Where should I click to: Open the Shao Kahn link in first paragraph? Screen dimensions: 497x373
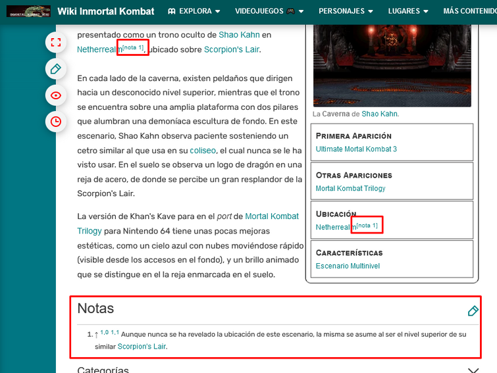[239, 35]
